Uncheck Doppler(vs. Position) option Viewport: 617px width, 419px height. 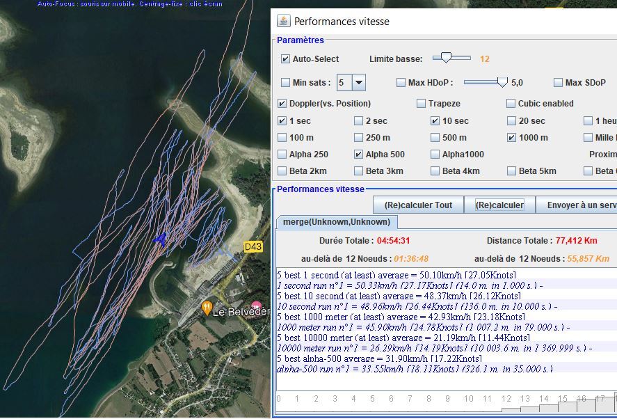pos(282,104)
